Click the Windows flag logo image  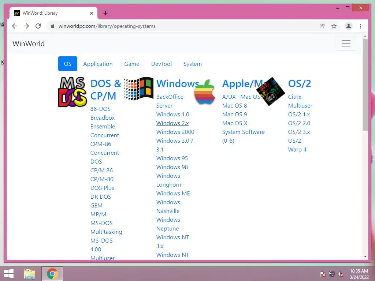(139, 89)
